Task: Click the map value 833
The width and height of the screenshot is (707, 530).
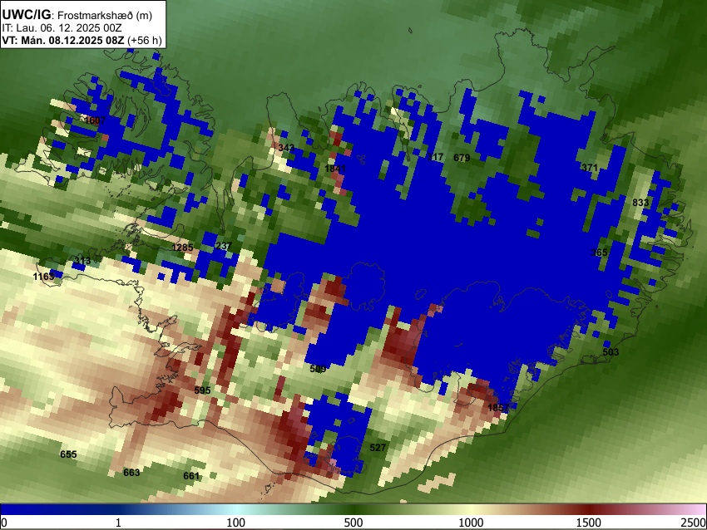Action: click(x=640, y=203)
